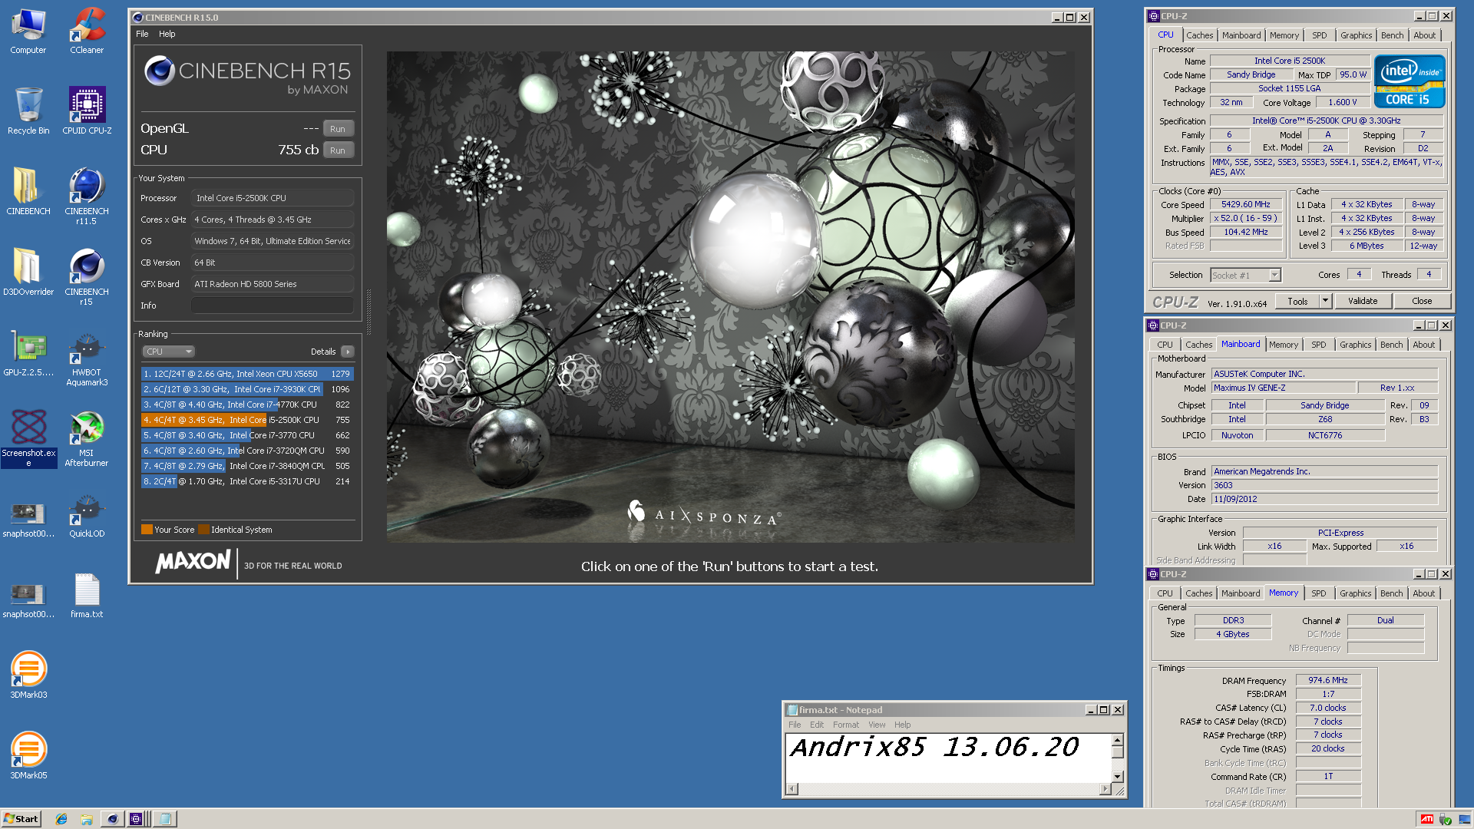Screen dimensions: 1474x829
Task: Open Notepad Edit menu
Action: click(817, 725)
